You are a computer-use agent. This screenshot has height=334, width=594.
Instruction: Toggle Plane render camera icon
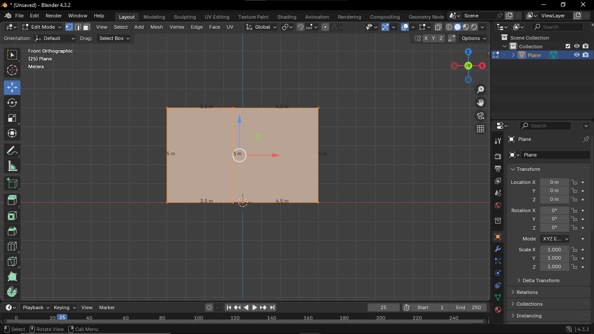(x=586, y=55)
